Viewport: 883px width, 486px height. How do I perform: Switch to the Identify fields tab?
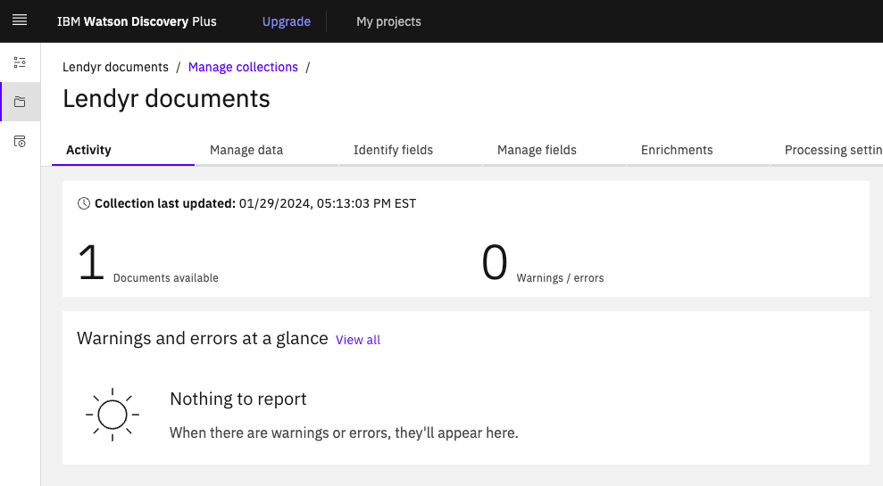pyautogui.click(x=411, y=150)
